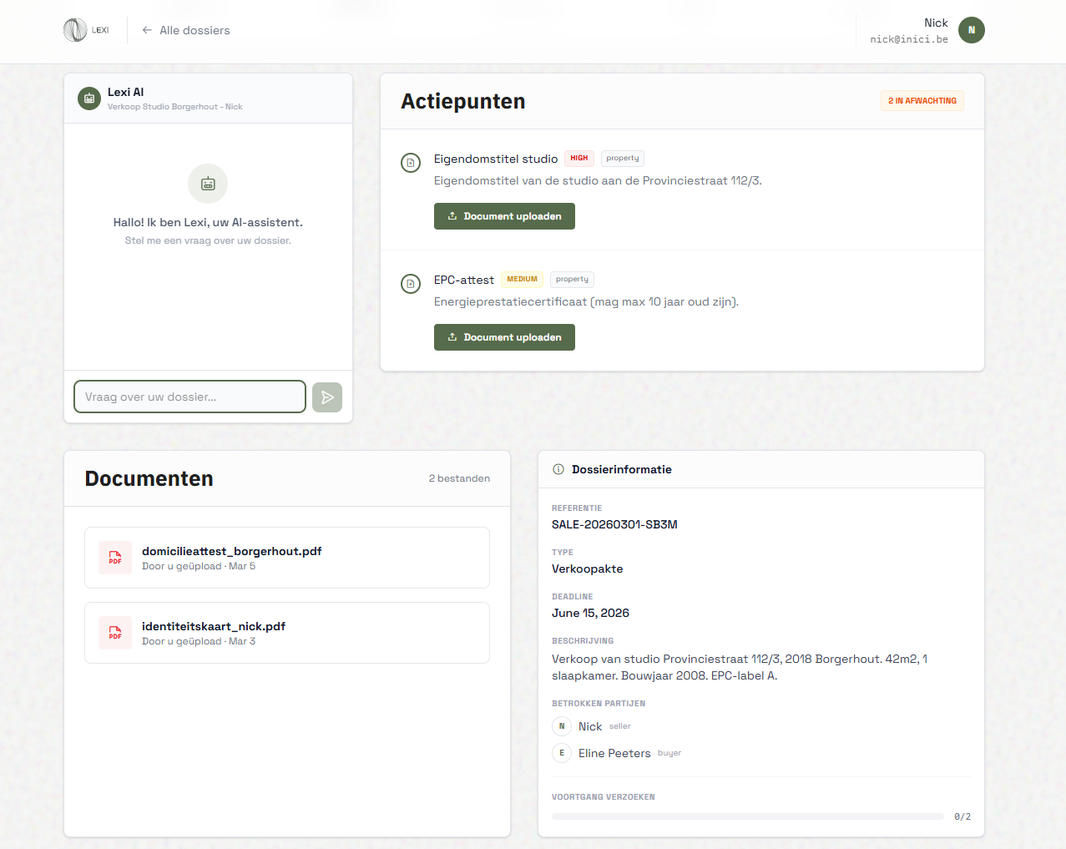Click the 2 in afwachting status badge
This screenshot has width=1066, height=849.
[x=922, y=101]
